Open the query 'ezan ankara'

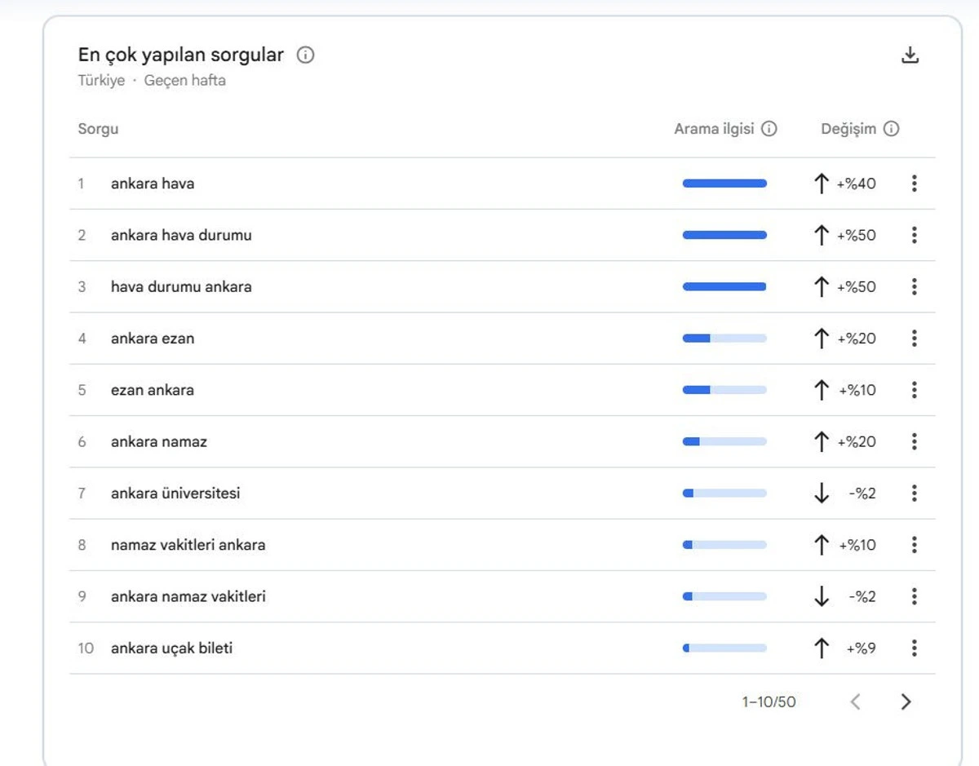coord(153,390)
